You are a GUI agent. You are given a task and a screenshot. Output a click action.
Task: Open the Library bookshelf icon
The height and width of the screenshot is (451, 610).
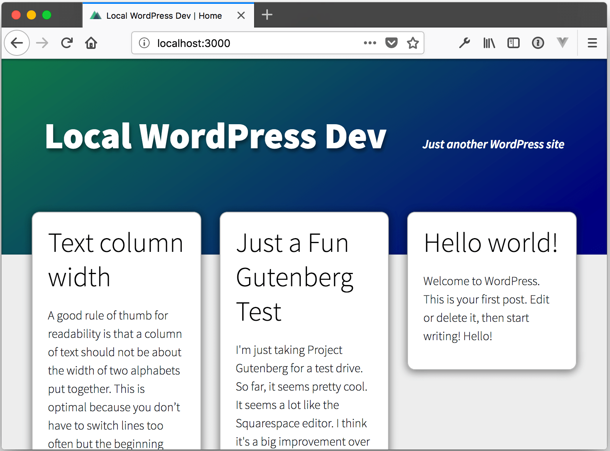pos(489,43)
